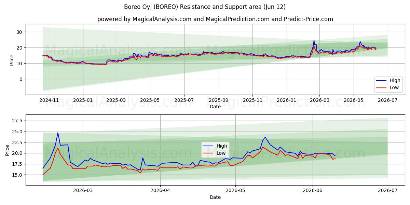Click the '2025-09' x-axis label
The width and height of the screenshot is (410, 205).
pyautogui.click(x=219, y=100)
